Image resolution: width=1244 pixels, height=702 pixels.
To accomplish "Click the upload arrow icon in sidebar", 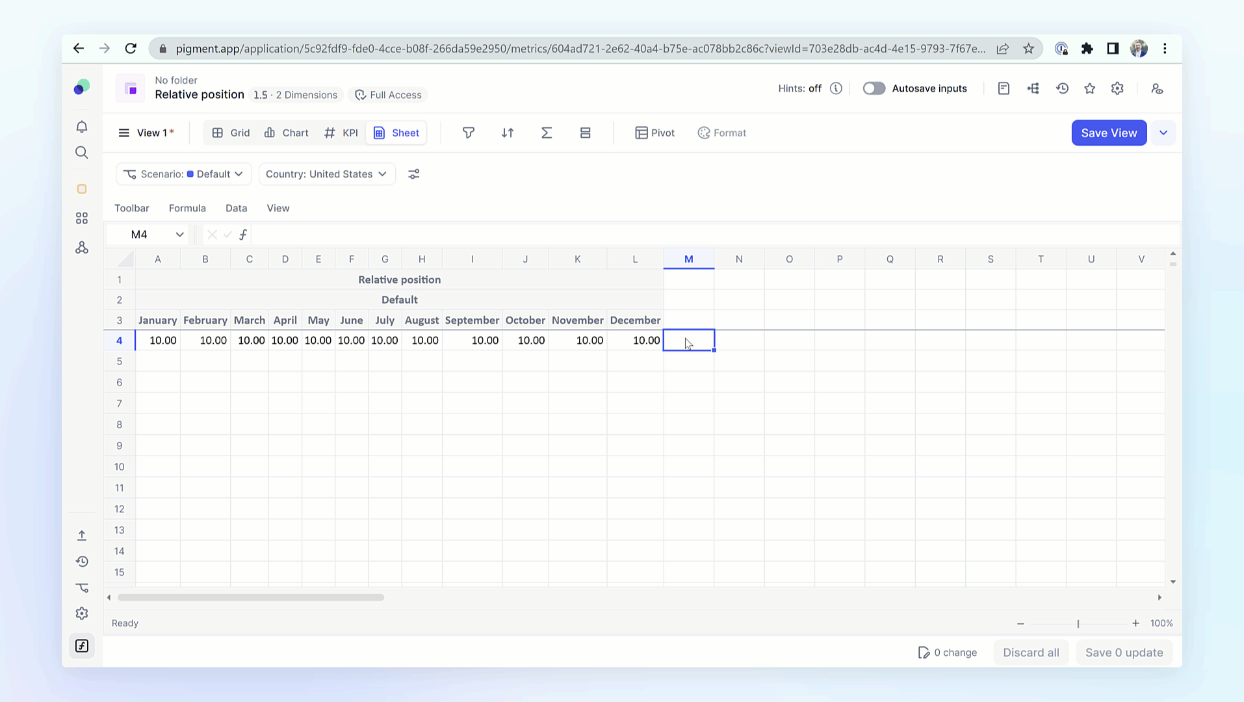I will point(81,536).
